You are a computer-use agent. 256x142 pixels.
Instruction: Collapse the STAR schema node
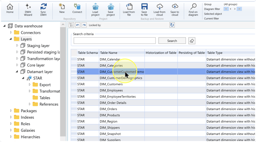(x=23, y=78)
